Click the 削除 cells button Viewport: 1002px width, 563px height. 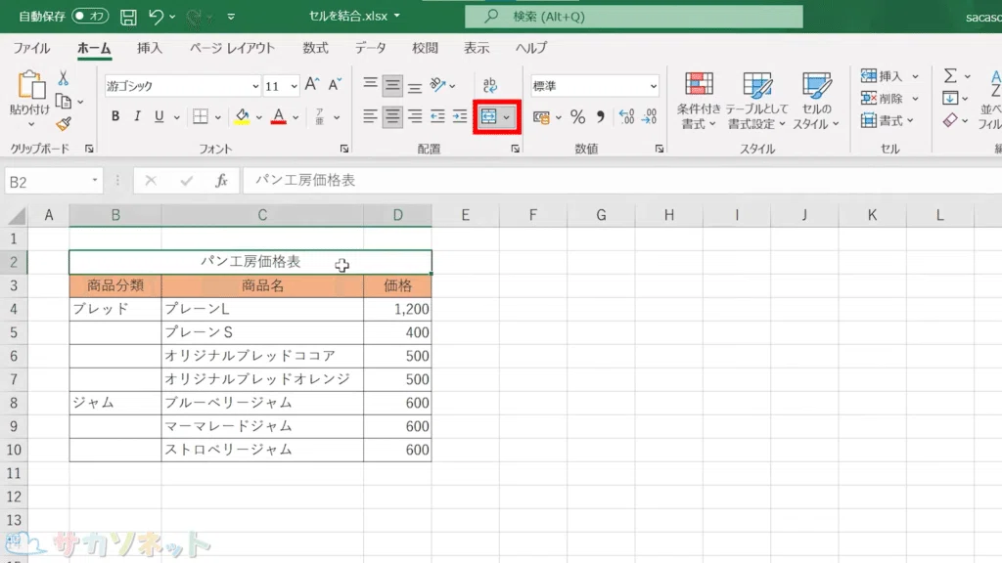888,99
